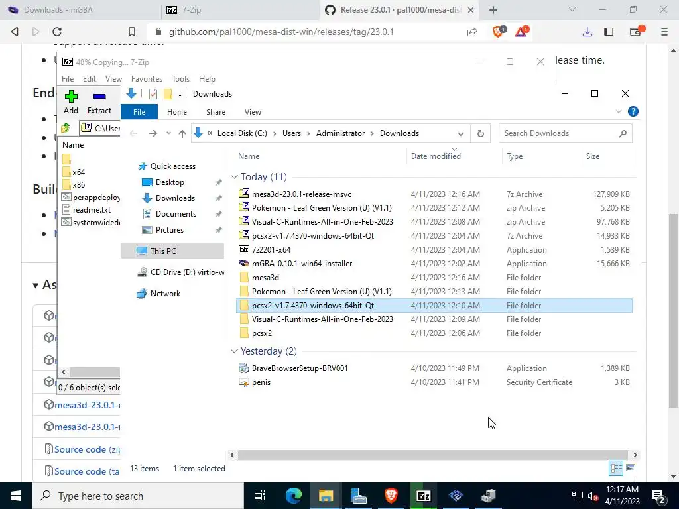Bookmark the current GitHub page
The width and height of the screenshot is (679, 509).
(x=132, y=32)
